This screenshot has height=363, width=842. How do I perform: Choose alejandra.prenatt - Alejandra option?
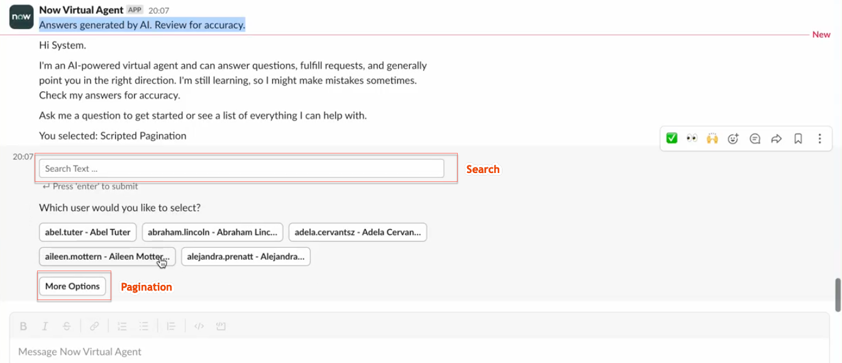[245, 257]
